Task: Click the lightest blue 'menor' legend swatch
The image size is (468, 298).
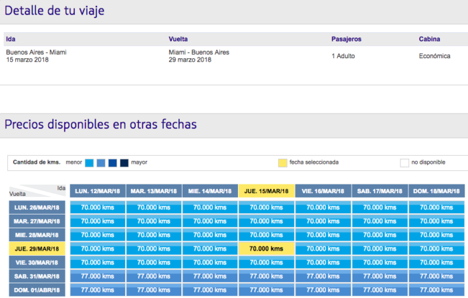Action: pos(90,162)
